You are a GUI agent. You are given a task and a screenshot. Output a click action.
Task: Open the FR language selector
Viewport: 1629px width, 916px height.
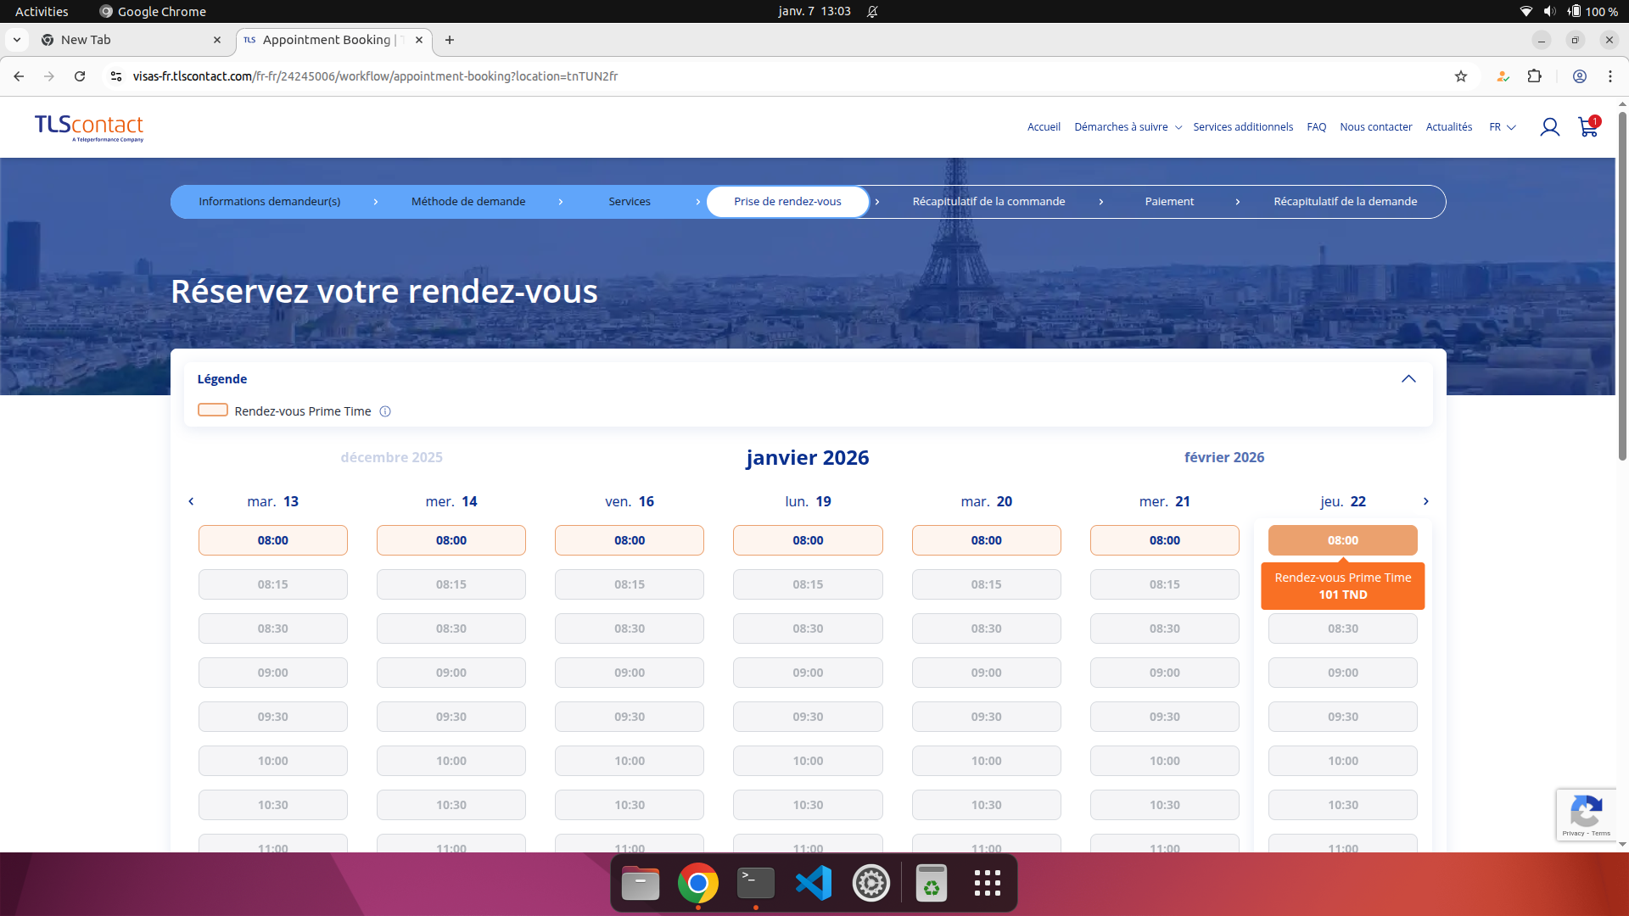1502,127
